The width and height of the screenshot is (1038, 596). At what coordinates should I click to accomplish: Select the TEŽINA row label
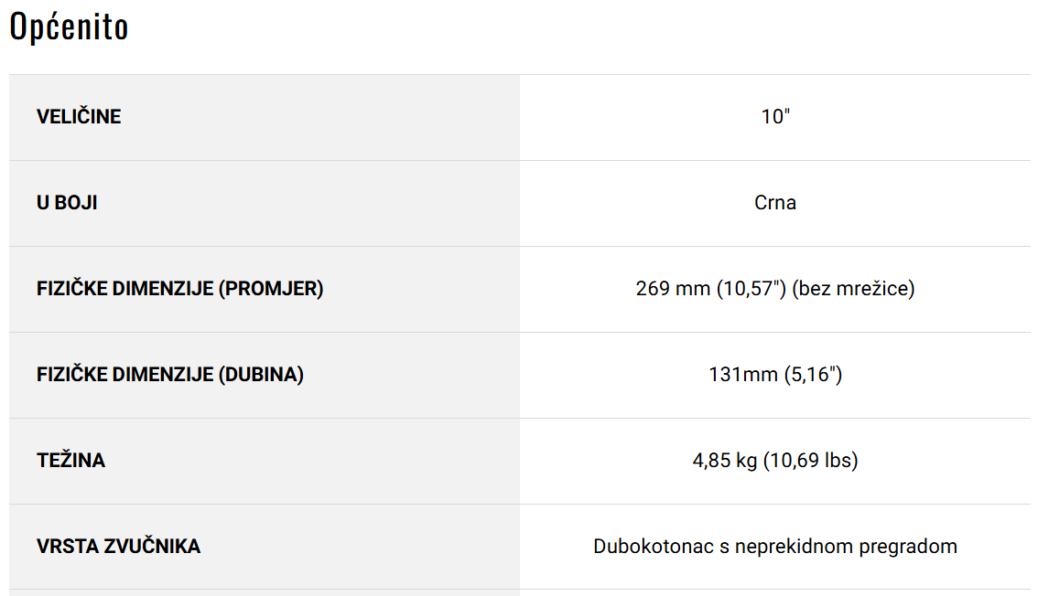70,461
